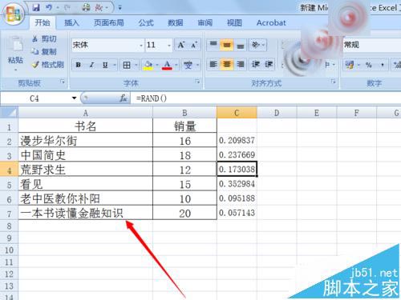Viewport: 401px width, 300px height.
Task: Toggle bold formatting
Action: point(79,65)
